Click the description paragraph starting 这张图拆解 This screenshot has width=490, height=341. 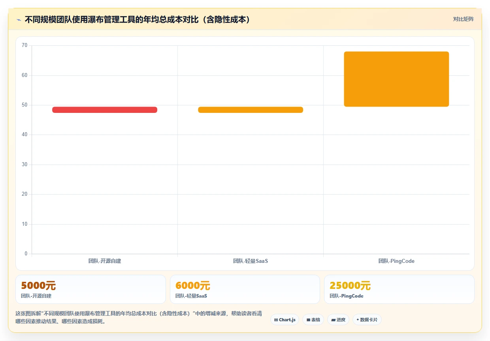coord(139,317)
